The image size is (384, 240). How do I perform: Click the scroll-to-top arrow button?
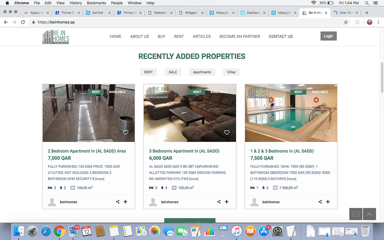pos(369,214)
